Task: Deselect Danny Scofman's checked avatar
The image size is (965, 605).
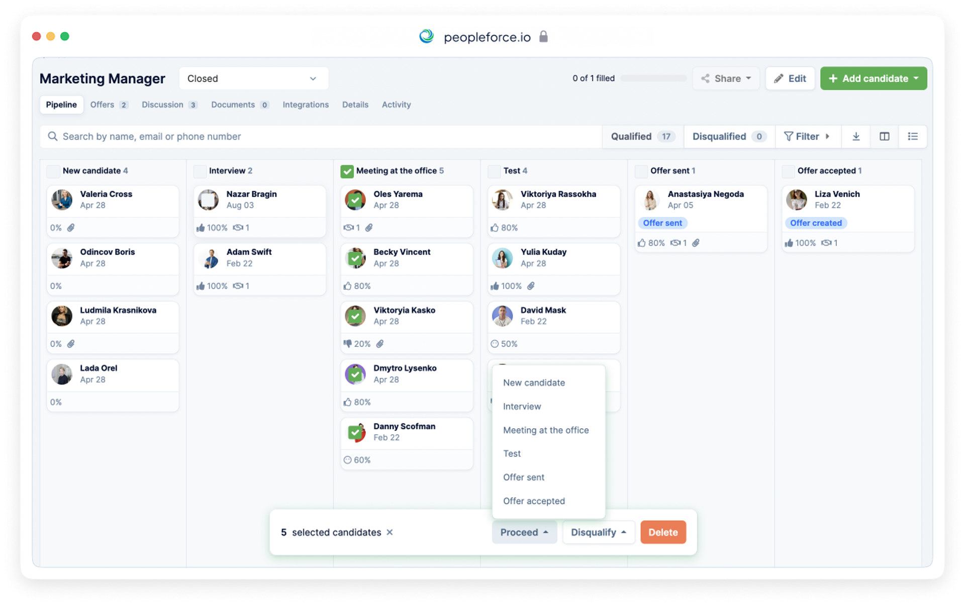Action: tap(355, 432)
